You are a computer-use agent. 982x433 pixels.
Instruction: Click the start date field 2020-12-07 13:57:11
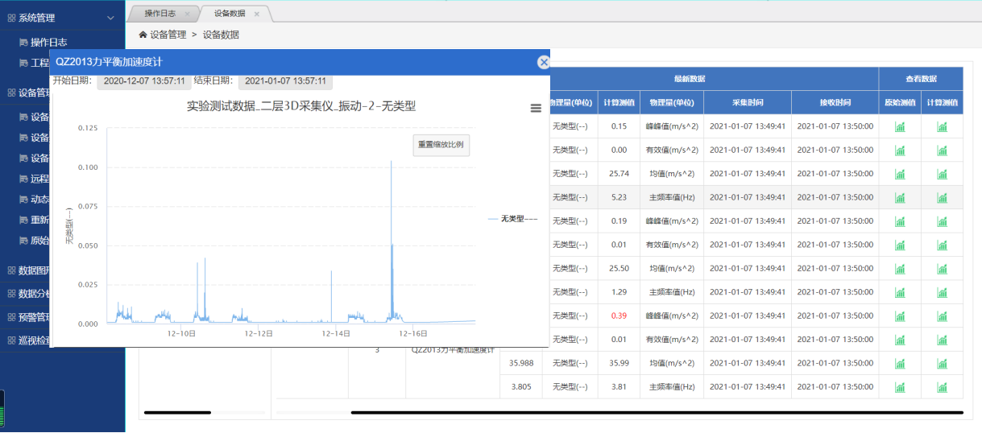point(145,81)
